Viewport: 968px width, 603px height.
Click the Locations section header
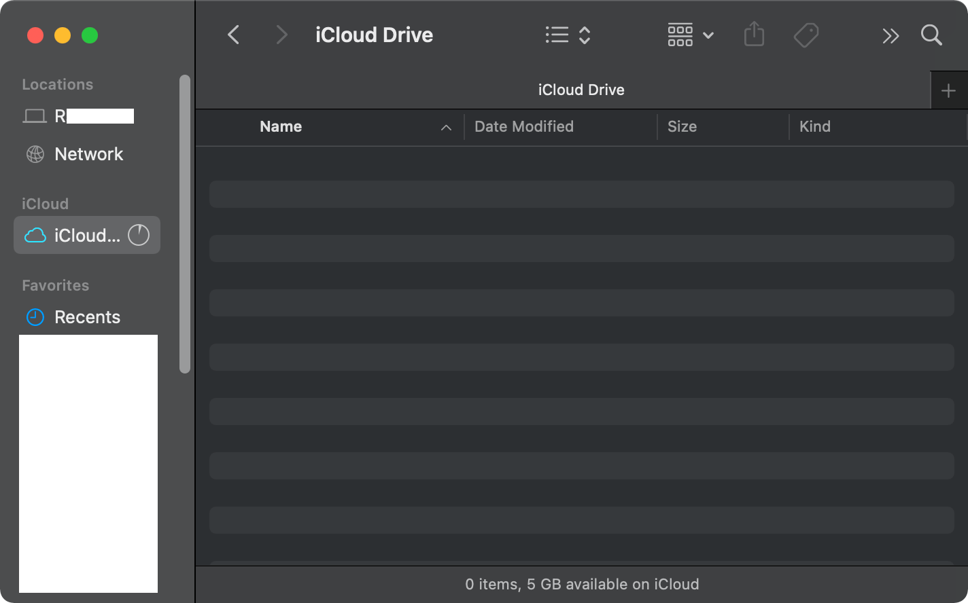[x=58, y=84]
